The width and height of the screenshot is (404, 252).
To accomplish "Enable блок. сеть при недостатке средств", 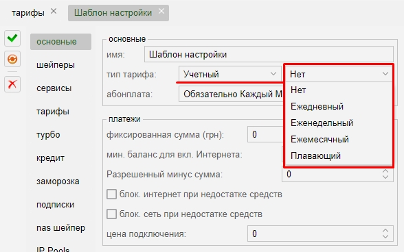I will (x=111, y=214).
